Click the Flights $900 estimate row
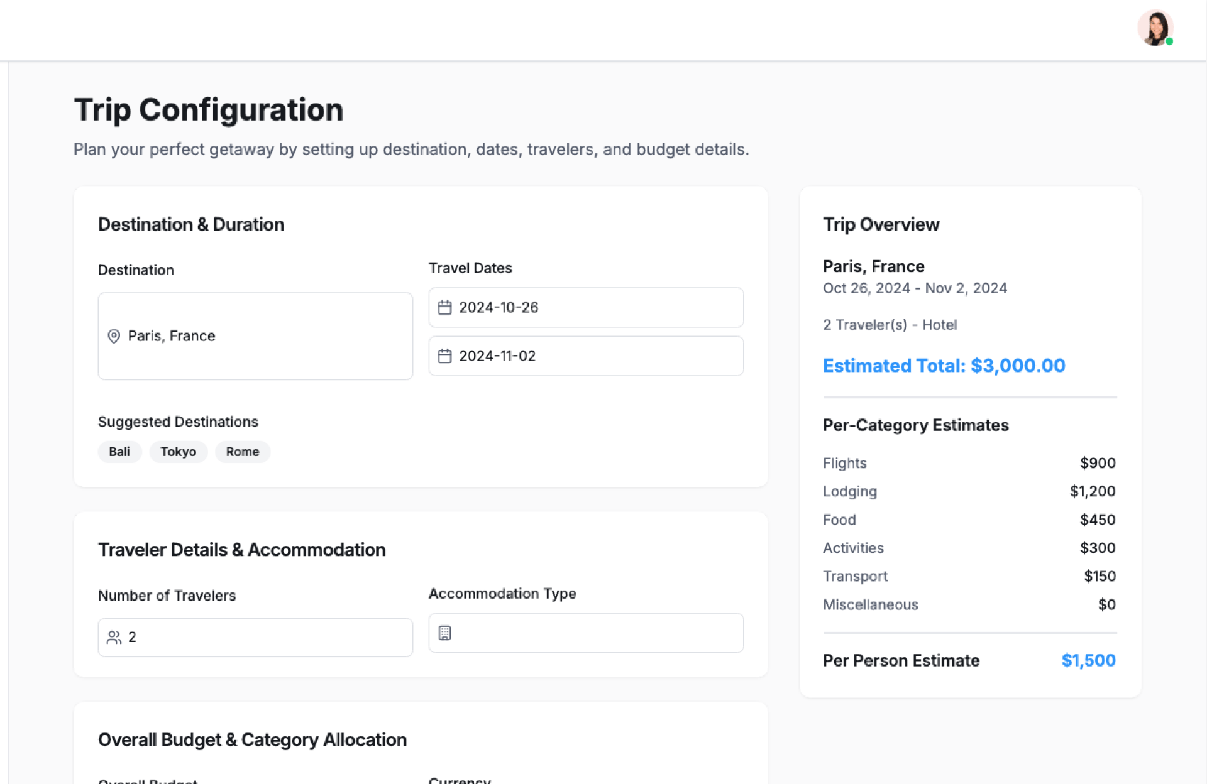 pos(969,463)
